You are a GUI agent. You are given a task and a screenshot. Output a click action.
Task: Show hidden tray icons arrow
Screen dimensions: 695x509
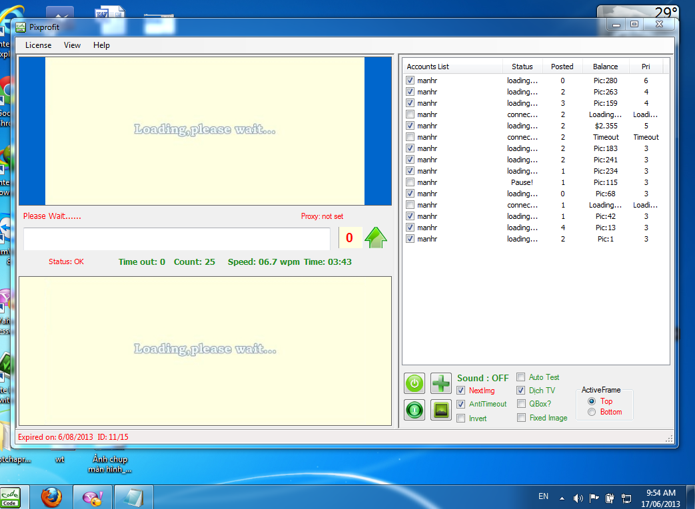(x=562, y=498)
